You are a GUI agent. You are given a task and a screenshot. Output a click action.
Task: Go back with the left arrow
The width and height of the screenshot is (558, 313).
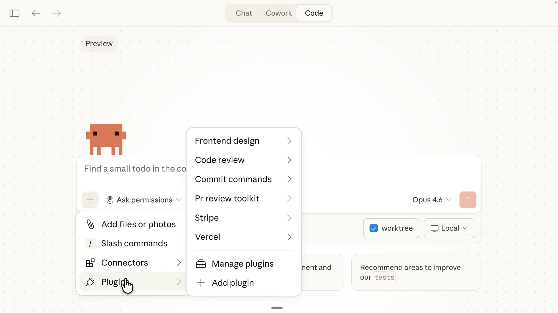36,13
